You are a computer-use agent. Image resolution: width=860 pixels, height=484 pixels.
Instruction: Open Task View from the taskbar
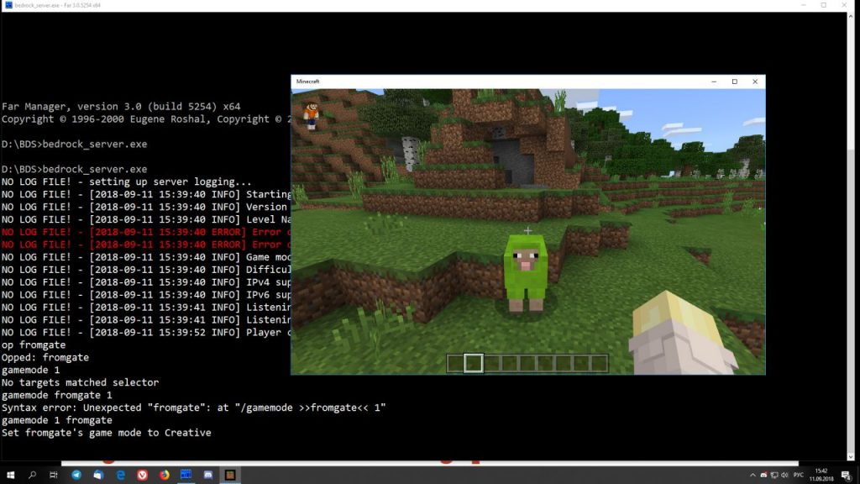pyautogui.click(x=53, y=476)
